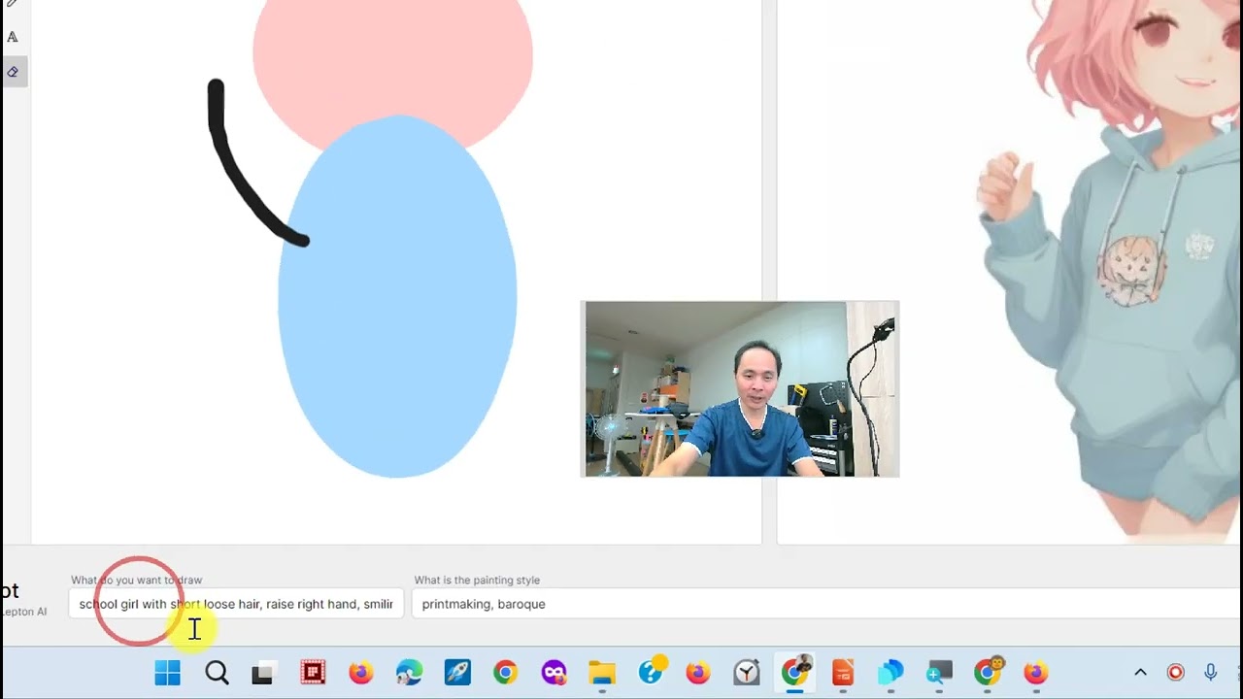Screen dimensions: 1243x699
Task: Open Windows Search from the taskbar
Action: 217,673
